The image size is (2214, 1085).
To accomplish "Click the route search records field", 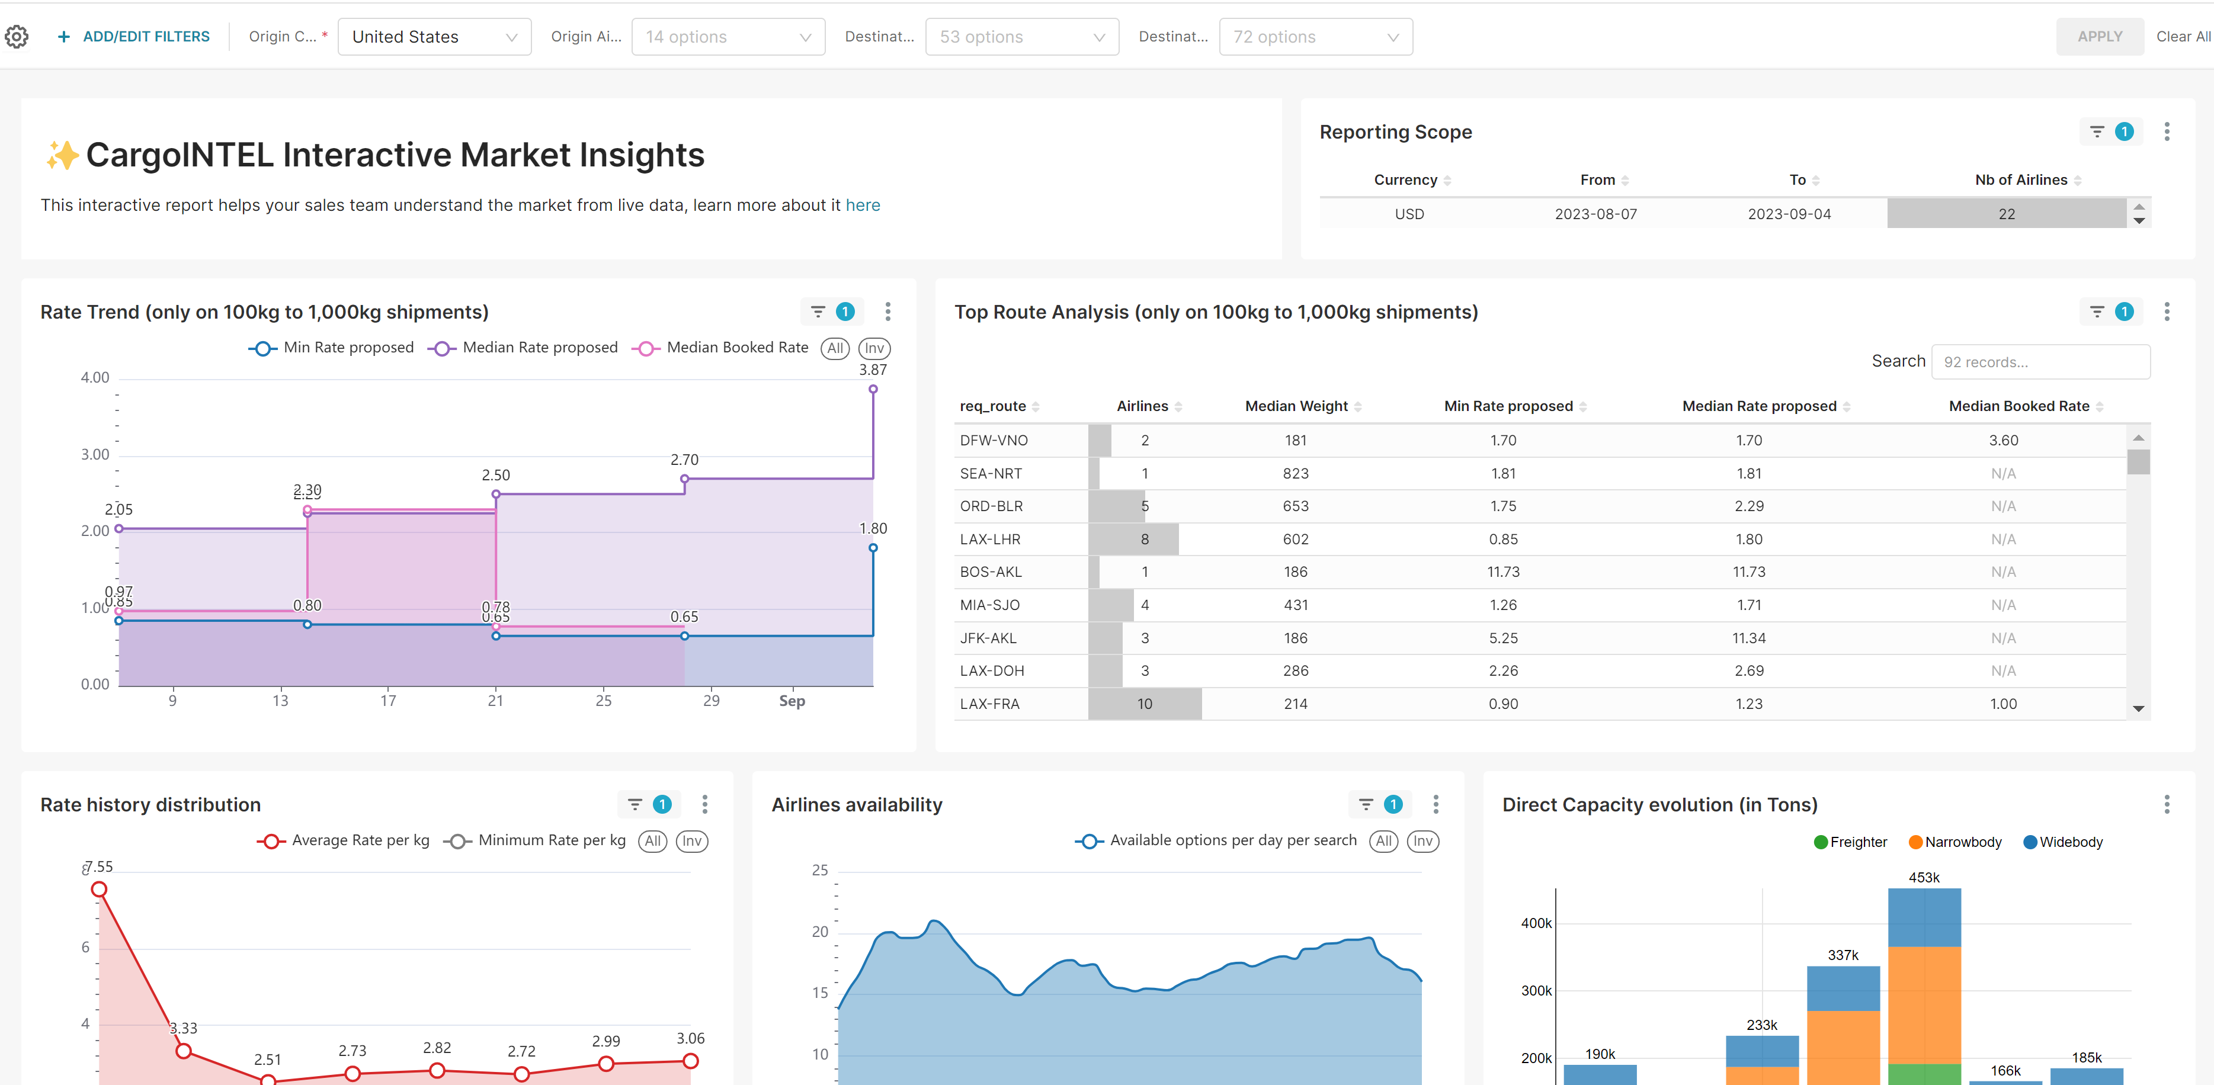I will [x=2040, y=362].
